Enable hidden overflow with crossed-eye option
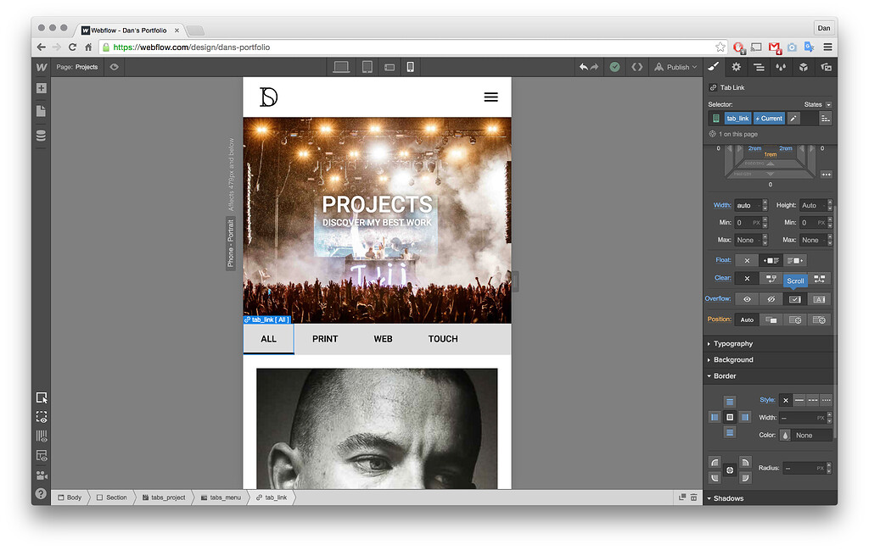 point(771,298)
